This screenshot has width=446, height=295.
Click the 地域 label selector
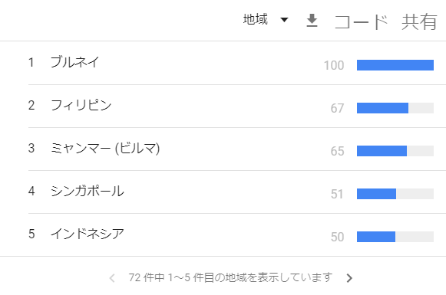[255, 20]
